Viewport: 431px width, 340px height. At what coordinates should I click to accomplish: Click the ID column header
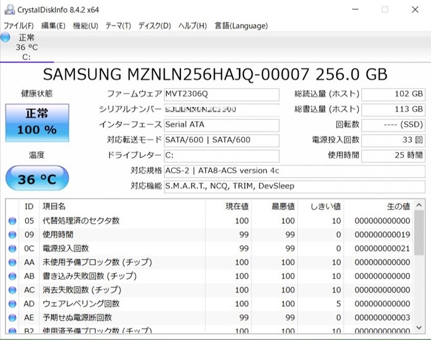[29, 206]
